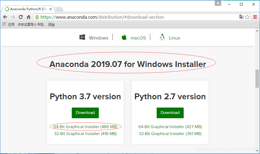Go back with the browser back arrow

pyautogui.click(x=5, y=17)
